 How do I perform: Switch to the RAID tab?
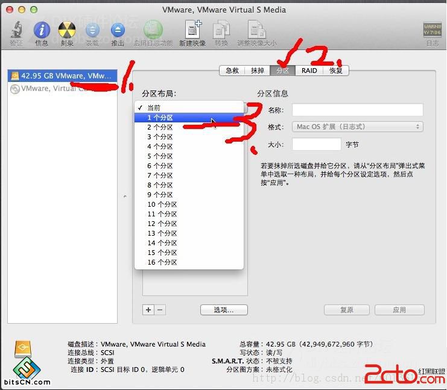[x=309, y=71]
